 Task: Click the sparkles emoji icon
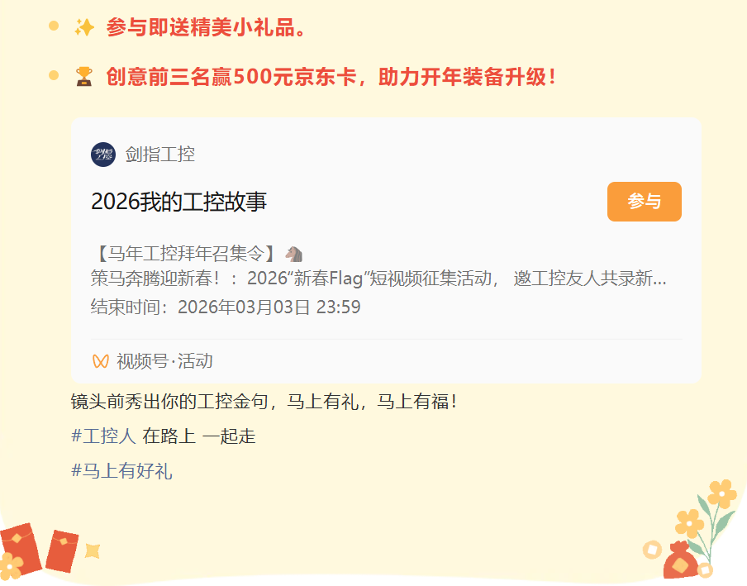pyautogui.click(x=84, y=27)
